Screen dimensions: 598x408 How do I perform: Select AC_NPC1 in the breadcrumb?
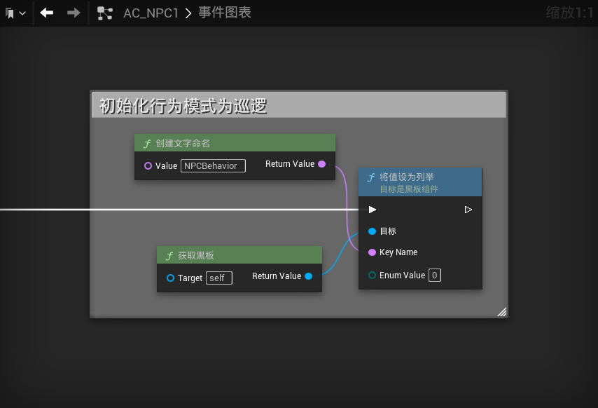click(151, 13)
